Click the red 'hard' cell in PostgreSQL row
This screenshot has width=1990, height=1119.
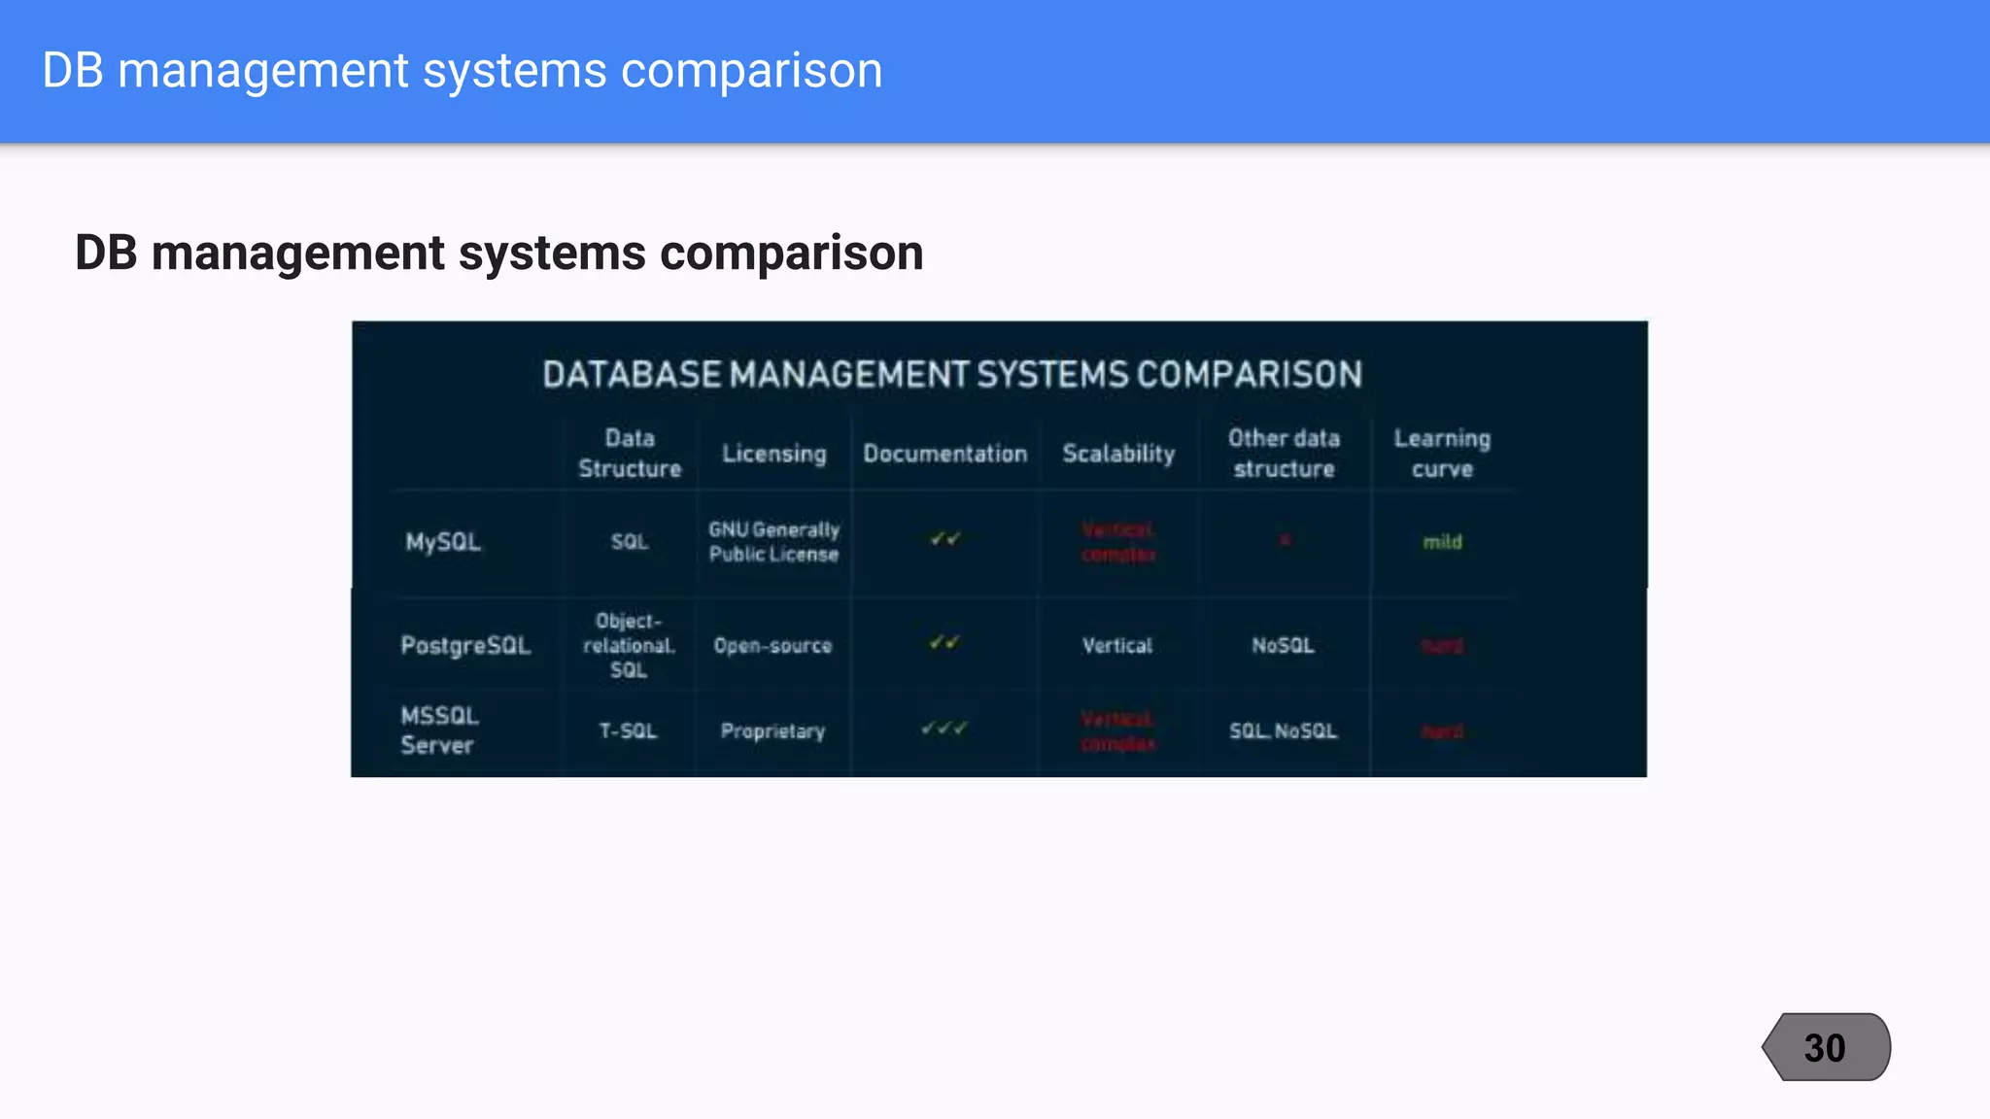tap(1442, 646)
